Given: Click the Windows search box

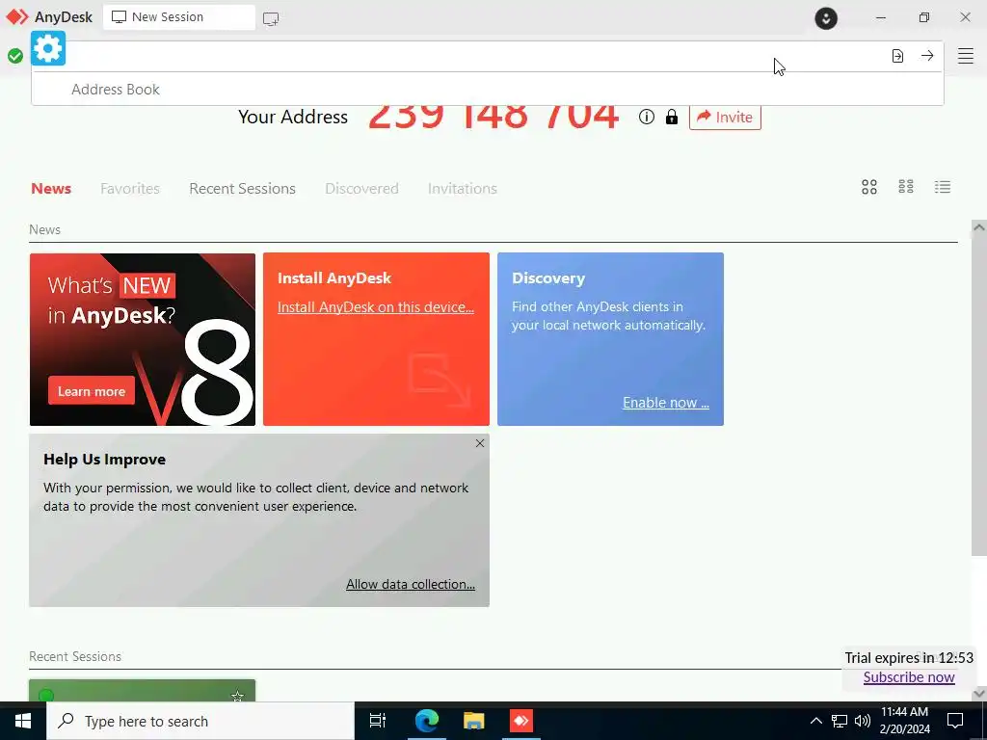Looking at the screenshot, I should 200,721.
